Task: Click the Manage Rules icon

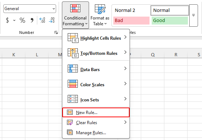Action: (70, 132)
